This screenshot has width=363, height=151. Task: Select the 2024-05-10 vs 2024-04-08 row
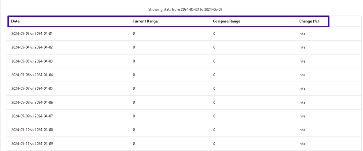185,130
